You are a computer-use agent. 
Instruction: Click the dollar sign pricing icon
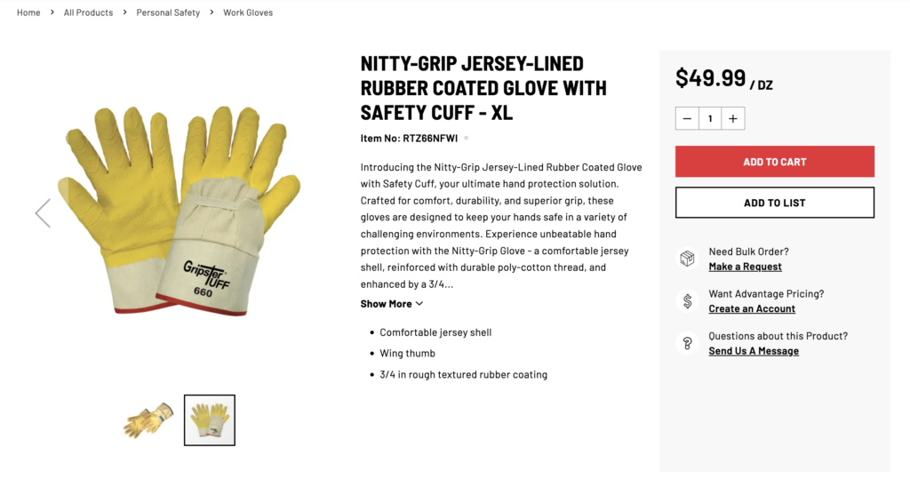tap(687, 300)
